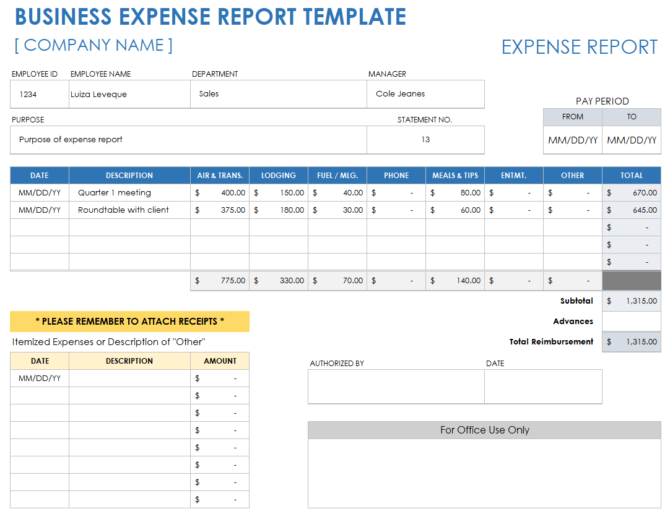Viewport: 670px width, 517px height.
Task: Click the COMPANY NAME placeholder text
Action: 93,45
